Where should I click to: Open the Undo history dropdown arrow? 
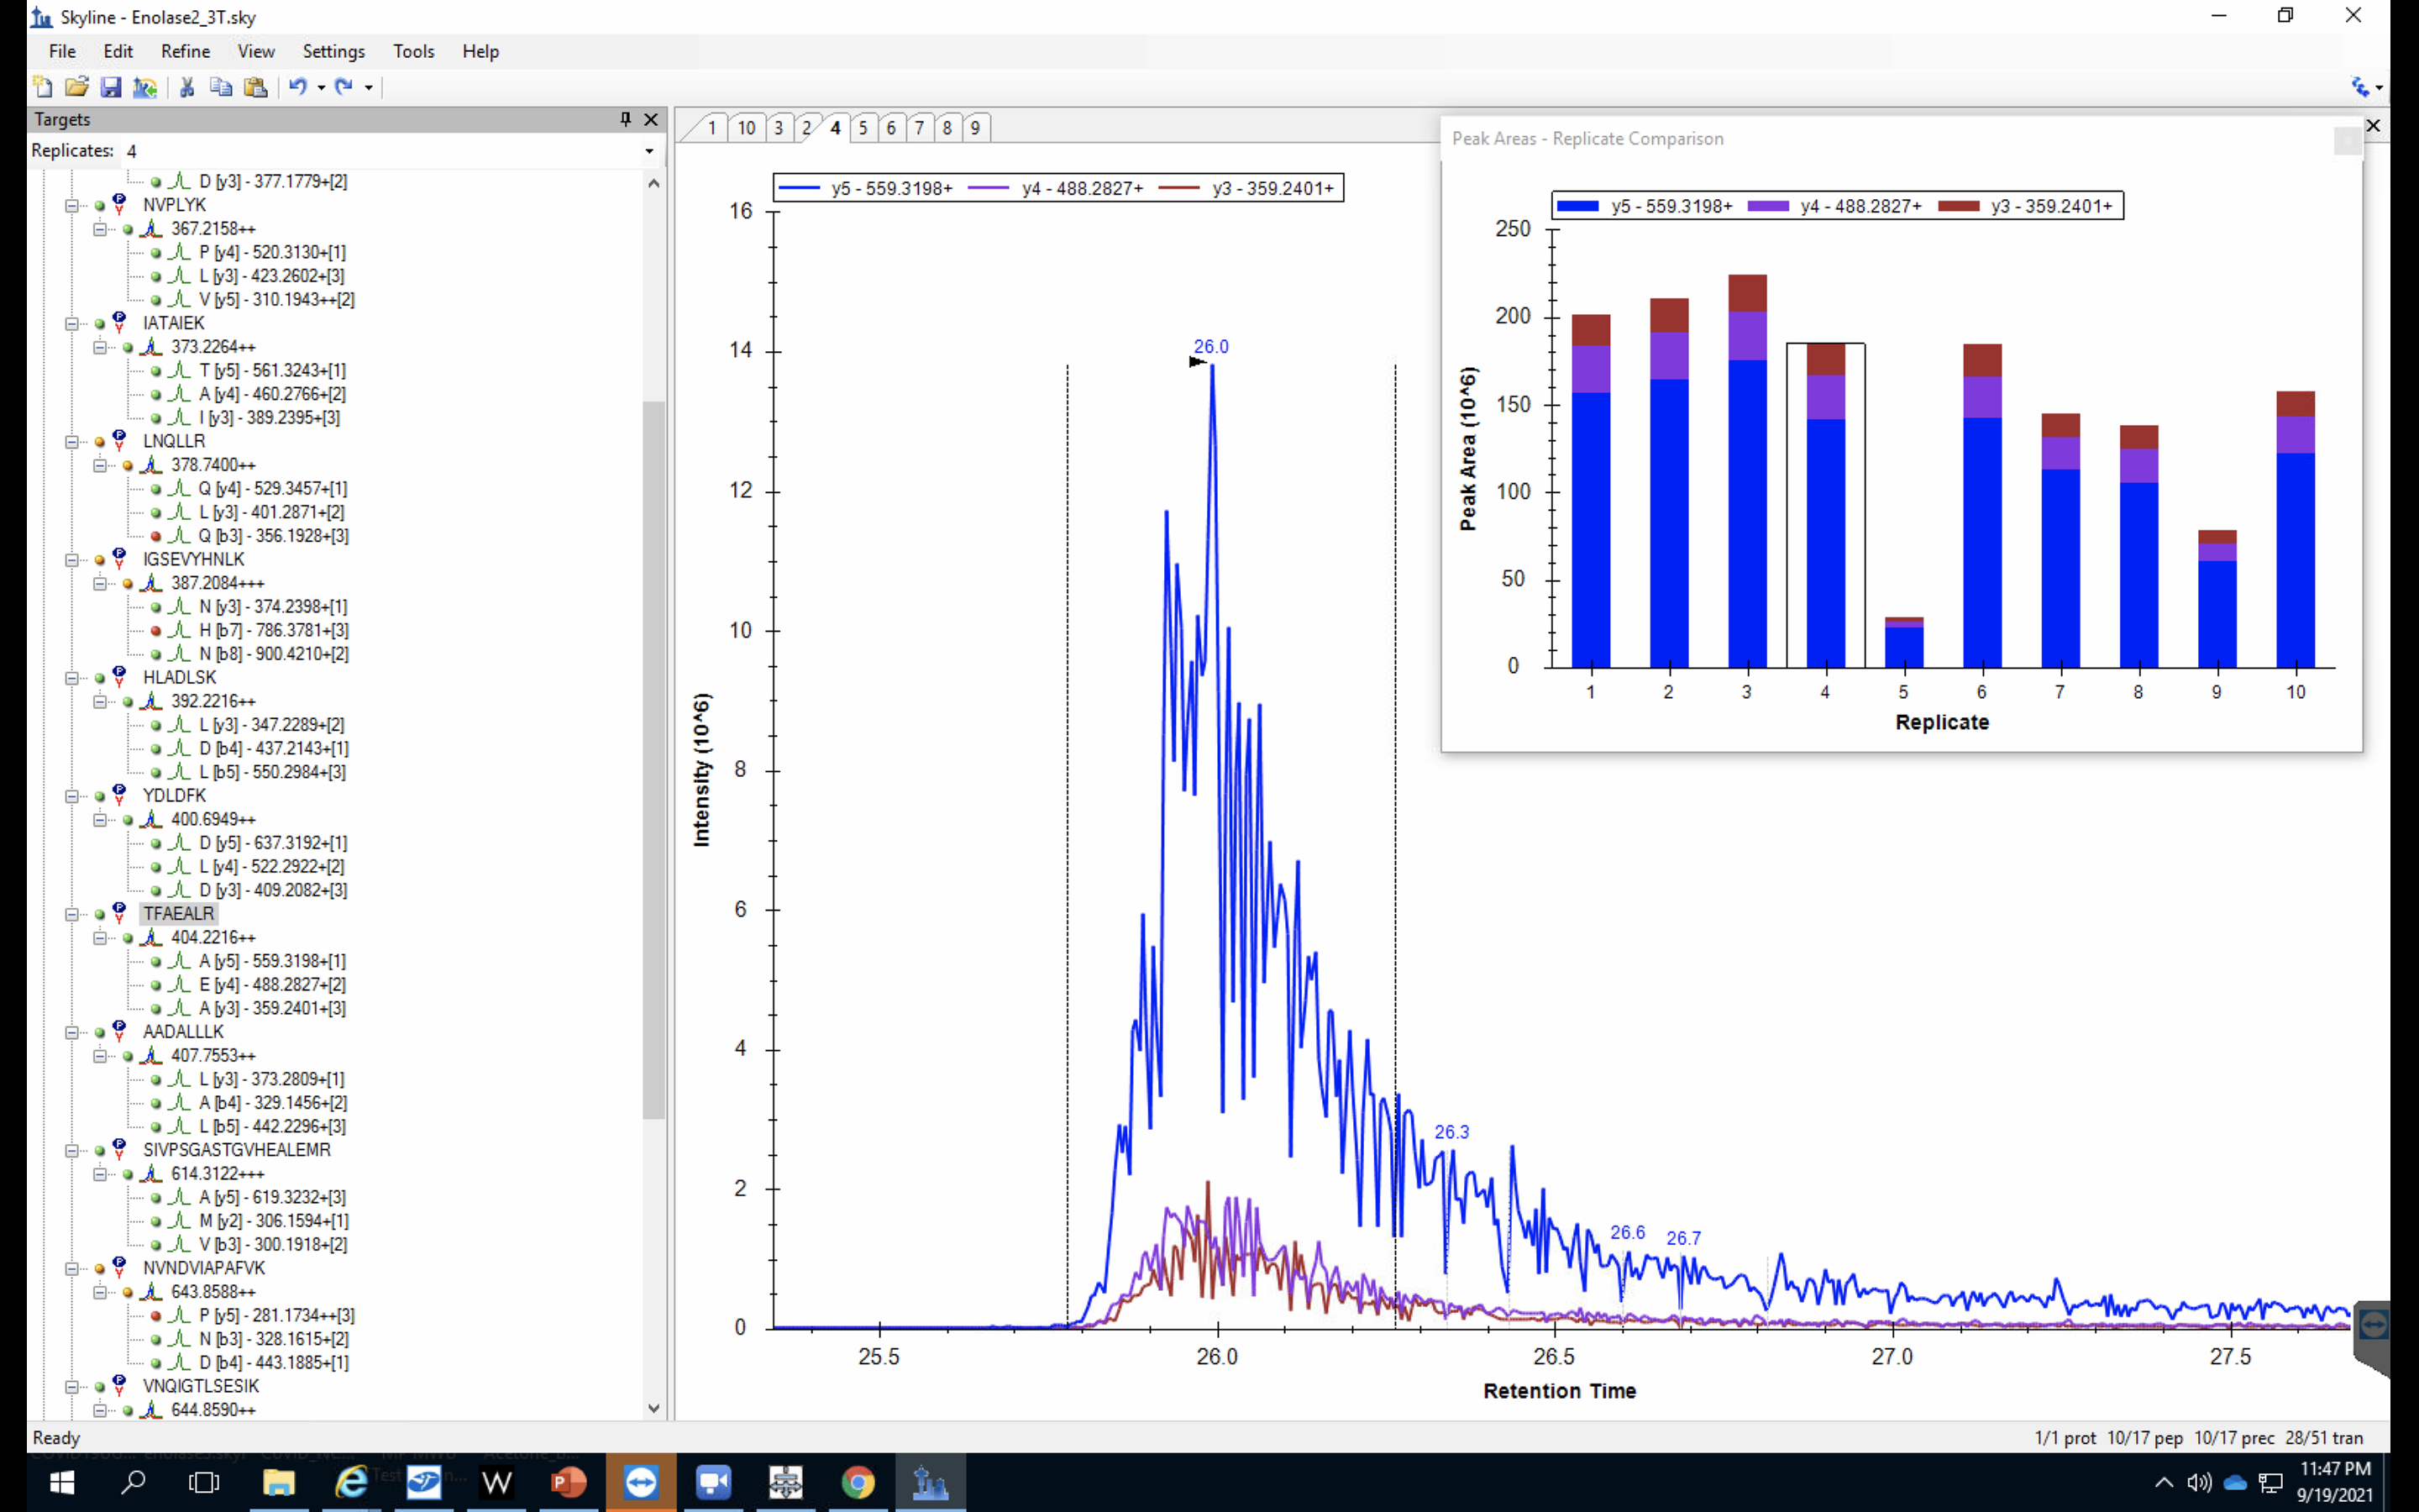pos(321,88)
